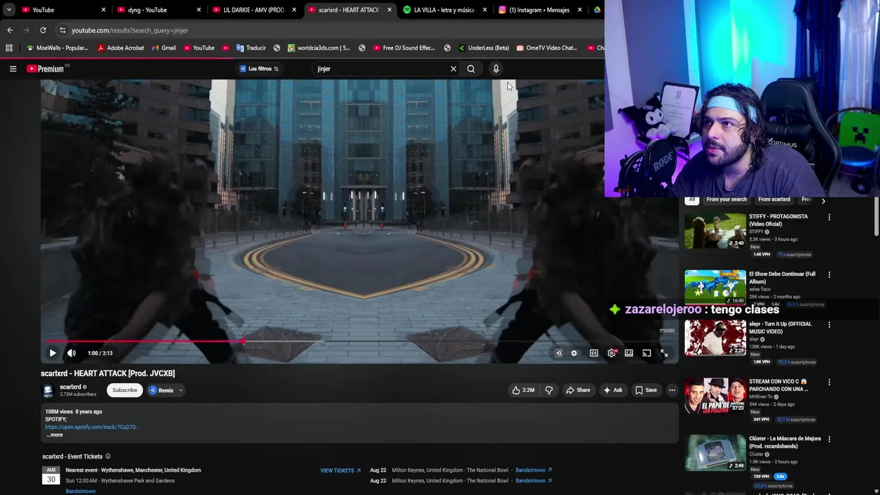Run search with magnifier icon
880x495 pixels.
471,69
